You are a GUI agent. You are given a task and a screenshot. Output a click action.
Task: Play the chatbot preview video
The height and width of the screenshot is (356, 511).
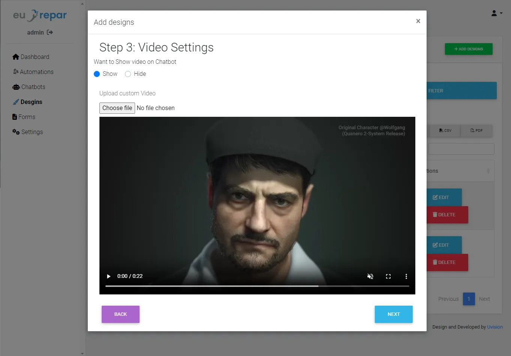[109, 276]
